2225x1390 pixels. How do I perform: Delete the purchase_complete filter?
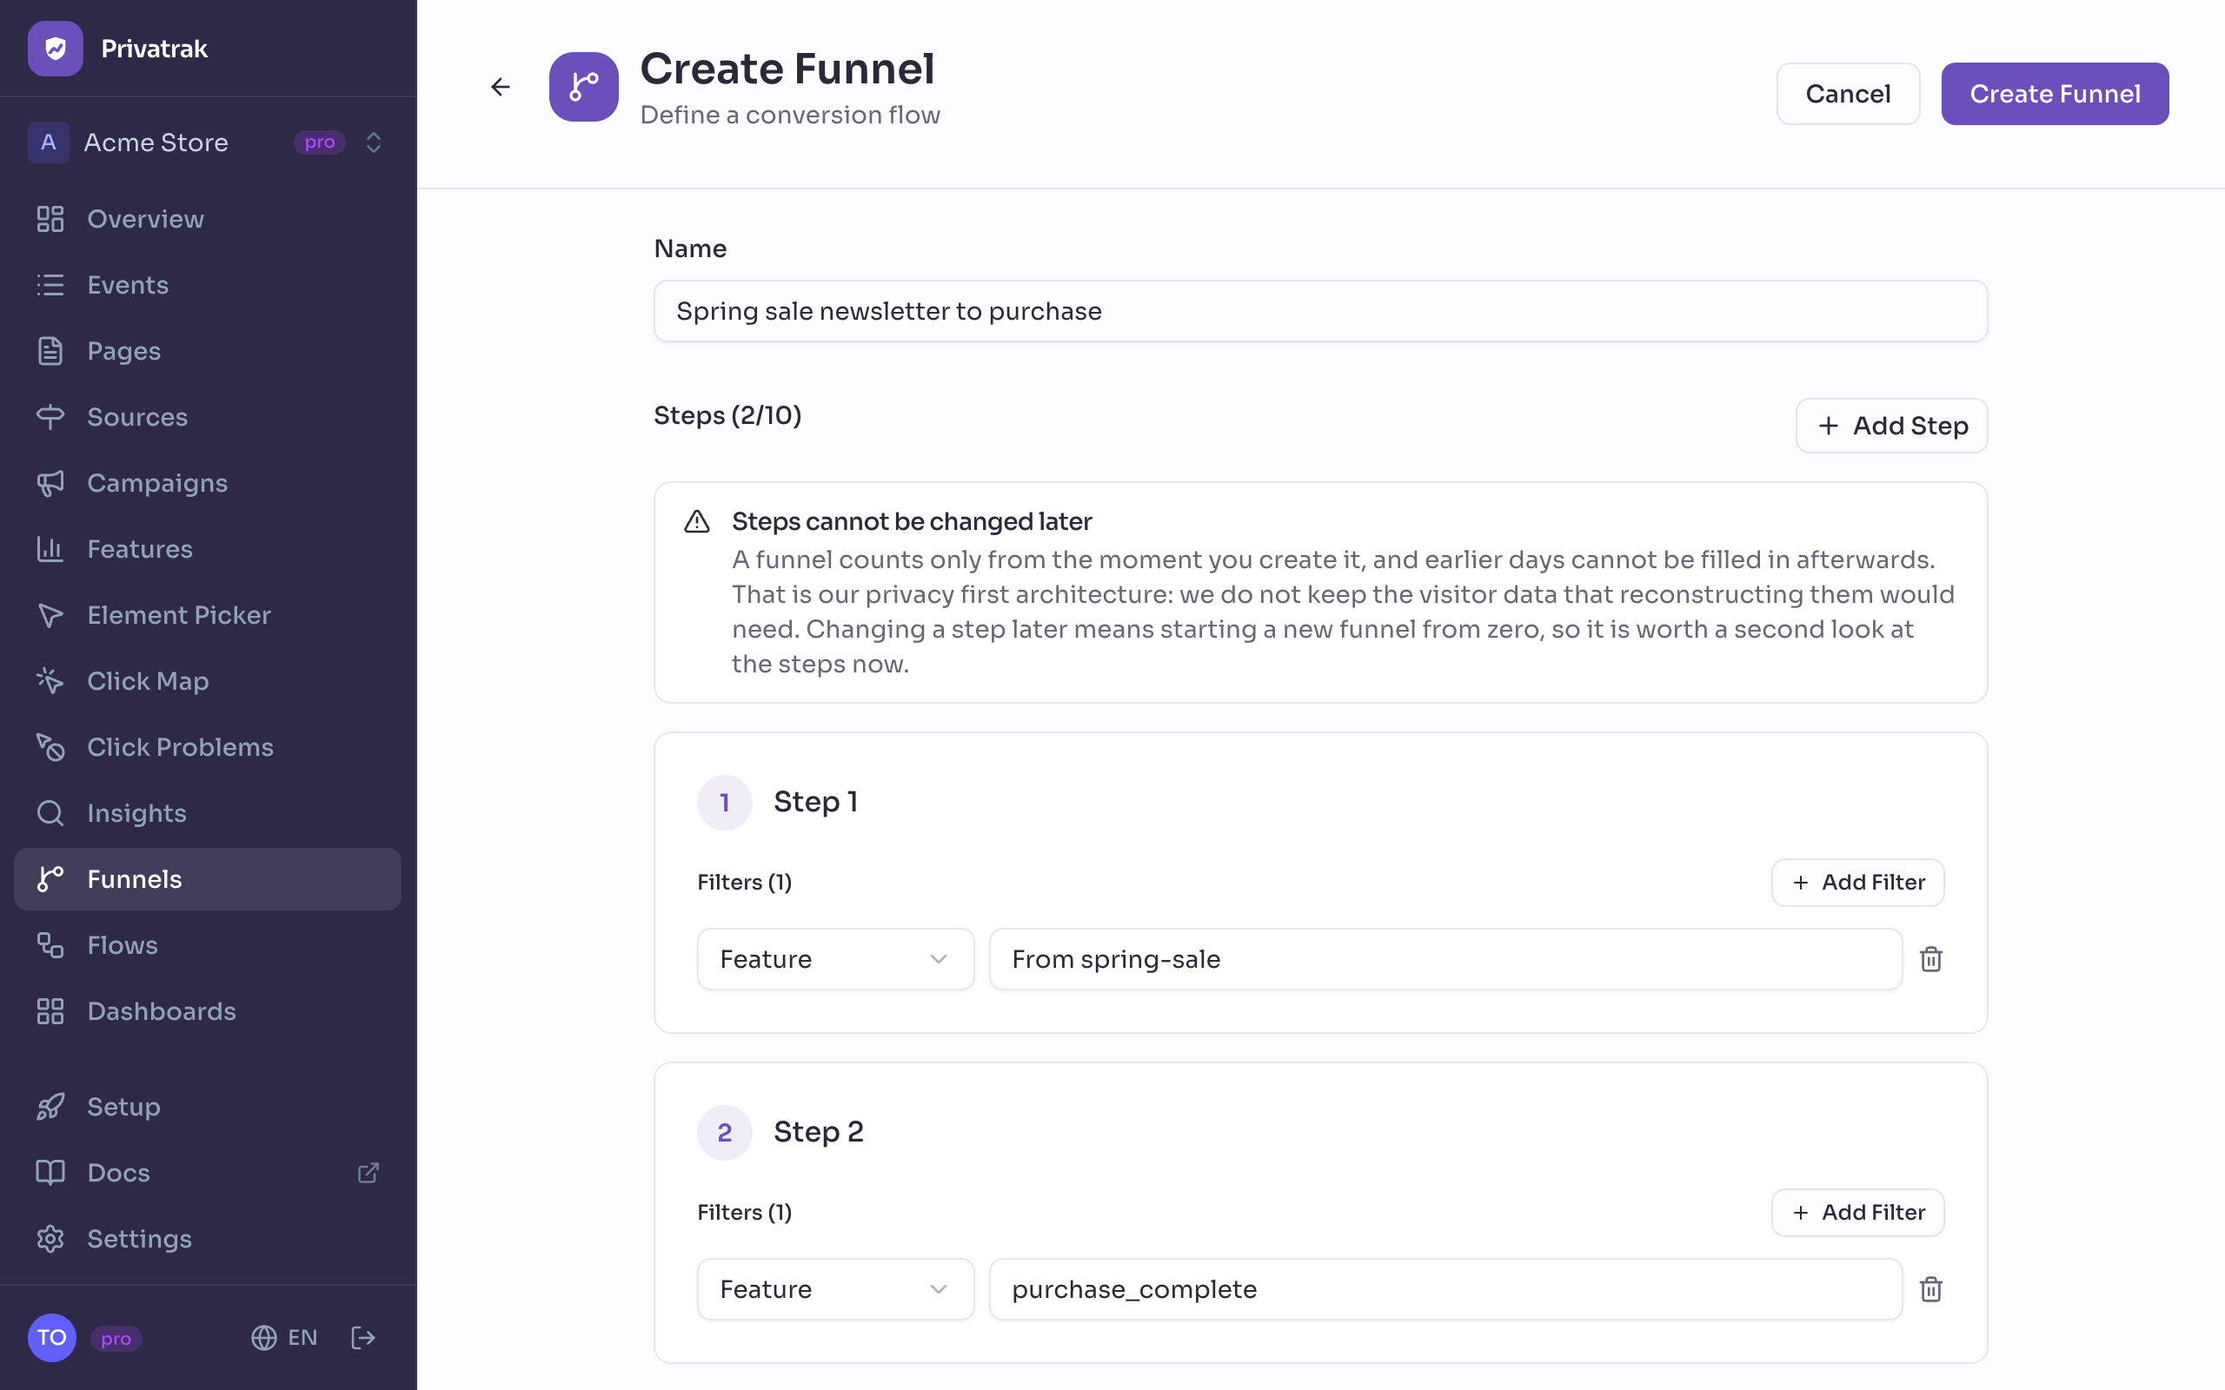point(1930,1289)
